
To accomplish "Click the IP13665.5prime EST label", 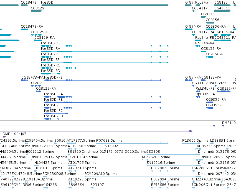I will click(x=195, y=141).
